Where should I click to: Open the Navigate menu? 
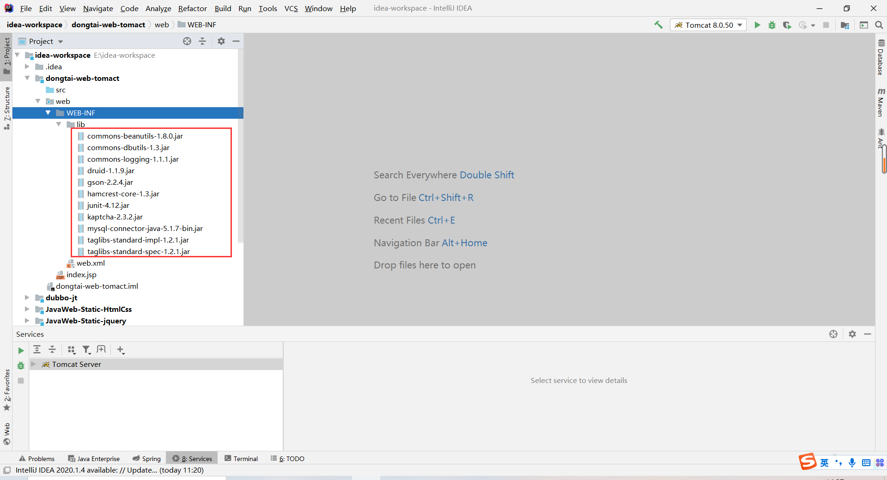coord(98,8)
